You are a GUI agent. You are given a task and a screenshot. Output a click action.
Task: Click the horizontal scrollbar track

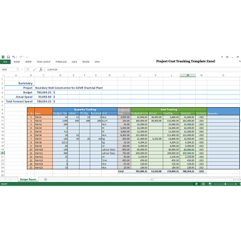[x=193, y=180]
